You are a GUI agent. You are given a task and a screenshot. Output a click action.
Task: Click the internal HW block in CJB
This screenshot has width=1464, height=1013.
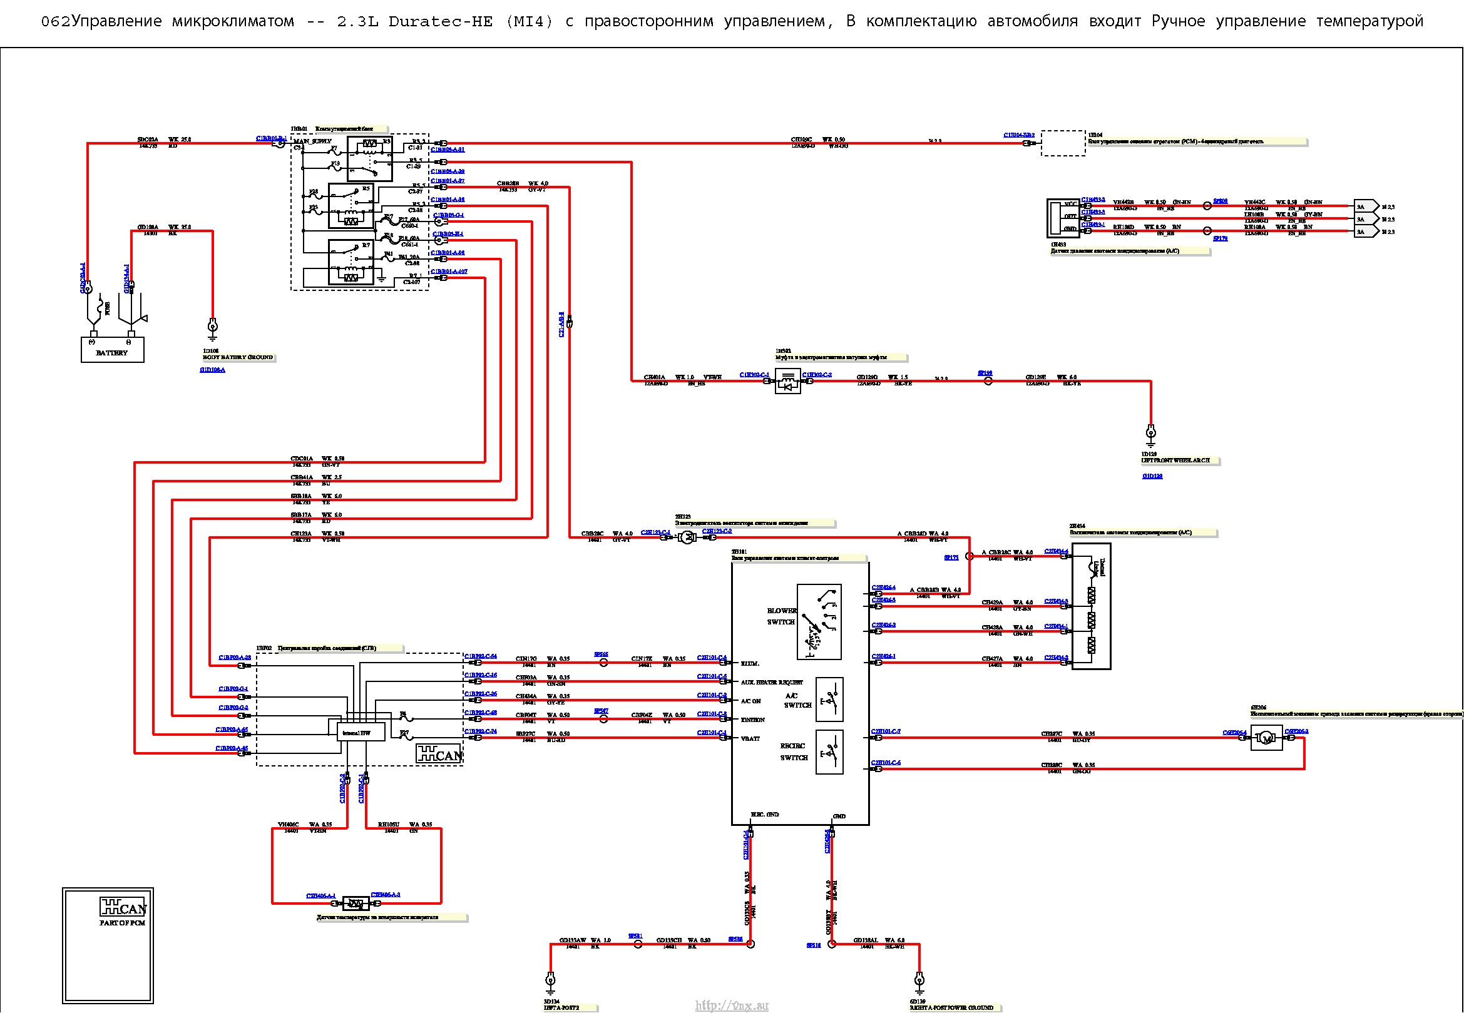(361, 733)
